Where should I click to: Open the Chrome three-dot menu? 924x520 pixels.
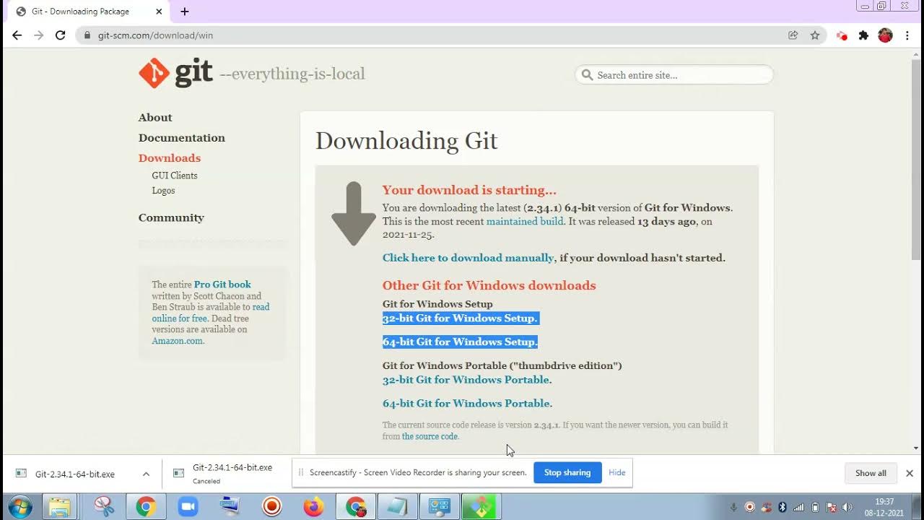click(x=907, y=35)
